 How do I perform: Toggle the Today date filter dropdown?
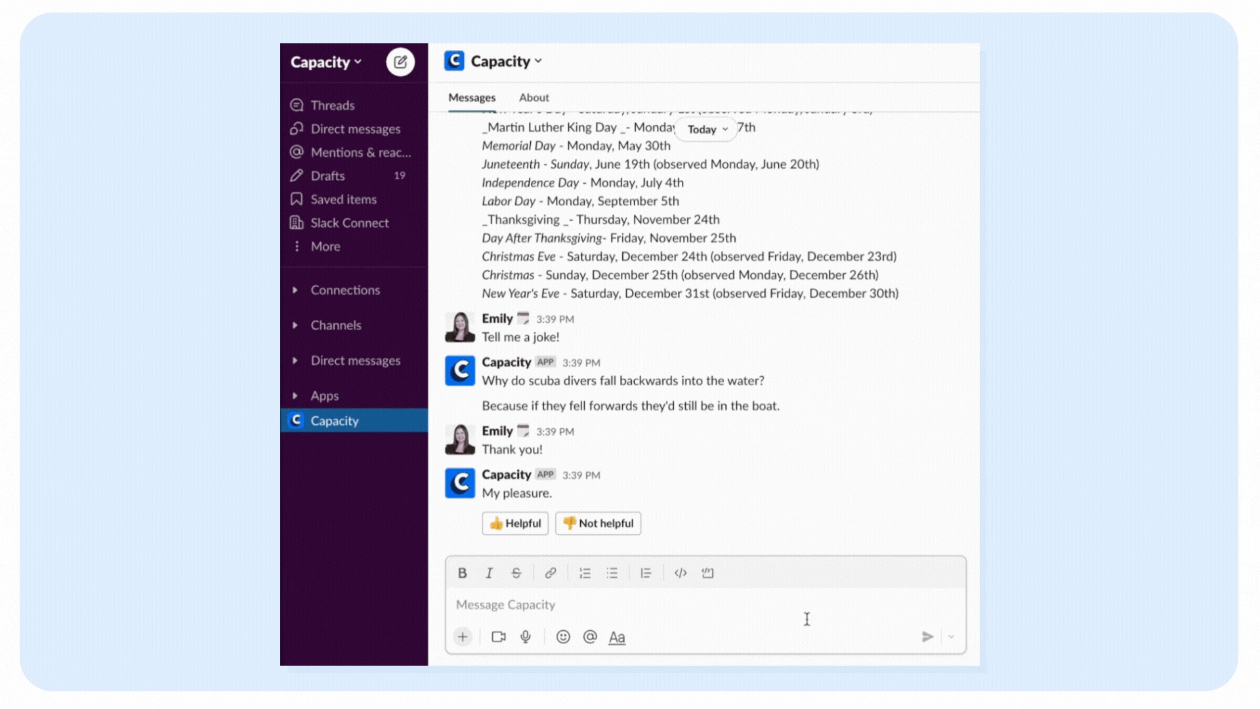tap(705, 129)
